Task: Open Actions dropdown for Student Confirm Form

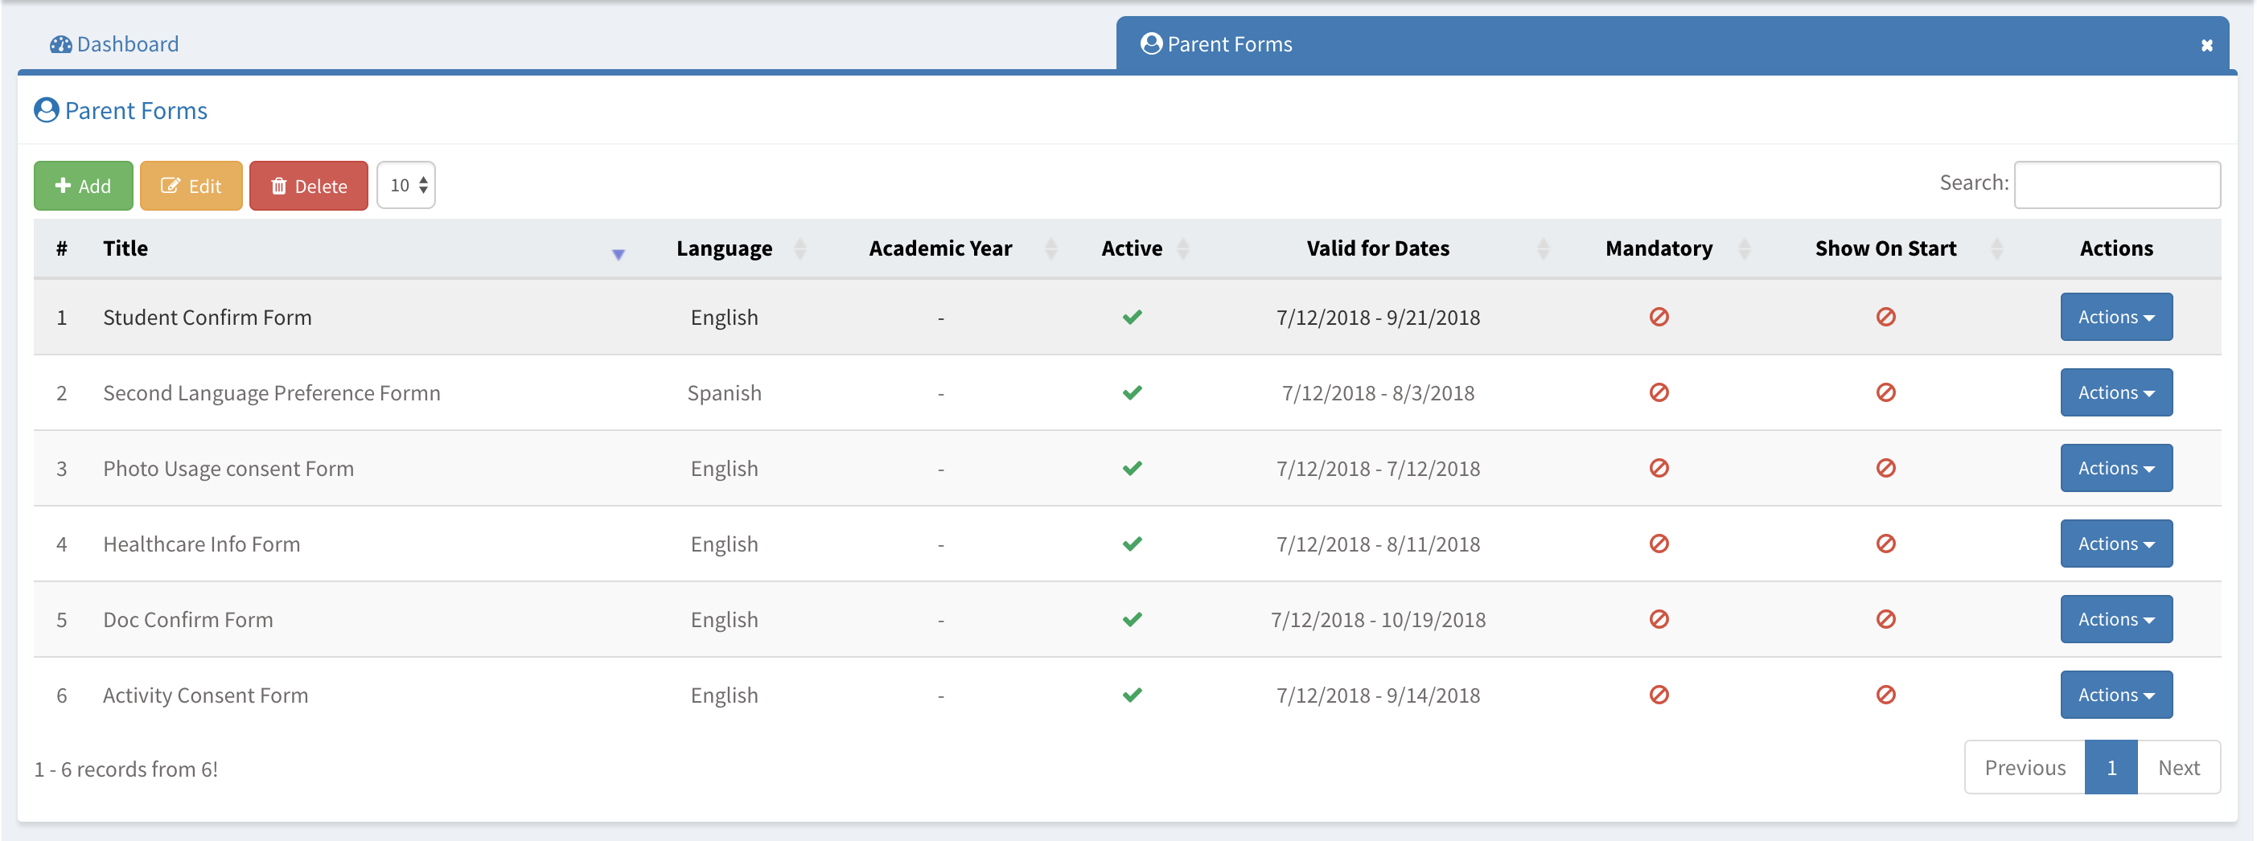Action: point(2115,317)
